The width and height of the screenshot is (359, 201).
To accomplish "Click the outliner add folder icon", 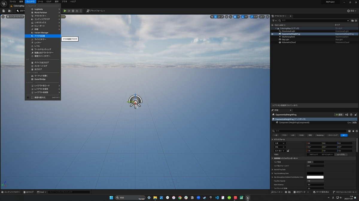I will pos(352,21).
